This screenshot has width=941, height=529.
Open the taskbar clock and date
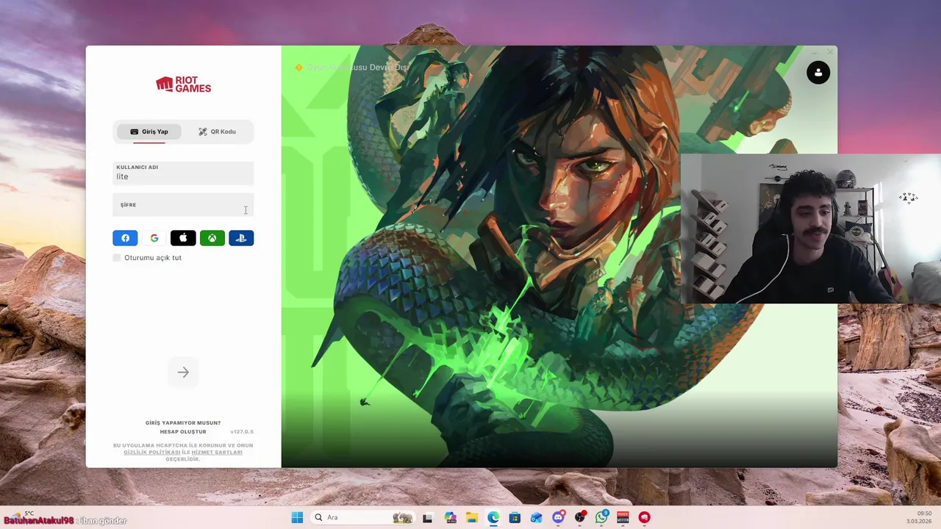pyautogui.click(x=919, y=517)
